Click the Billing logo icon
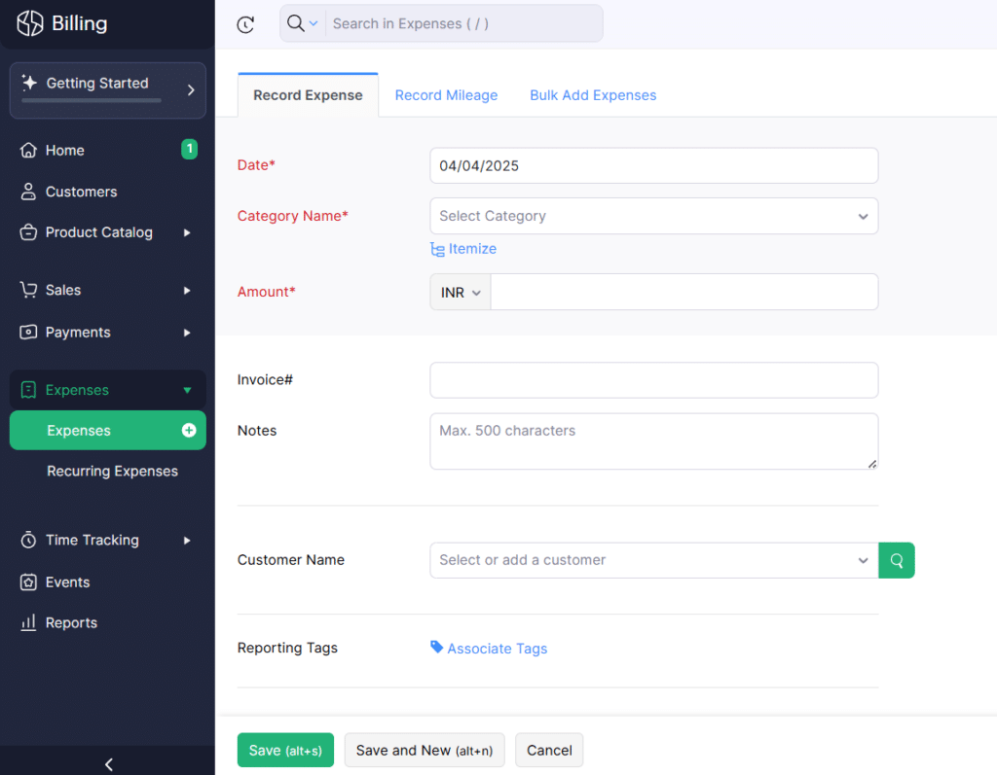The width and height of the screenshot is (997, 775). click(30, 23)
